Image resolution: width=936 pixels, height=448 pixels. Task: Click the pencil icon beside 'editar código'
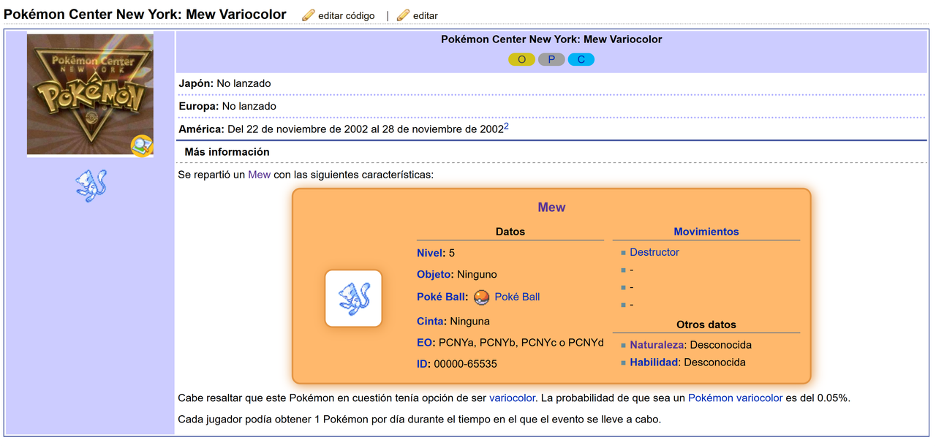coord(309,15)
